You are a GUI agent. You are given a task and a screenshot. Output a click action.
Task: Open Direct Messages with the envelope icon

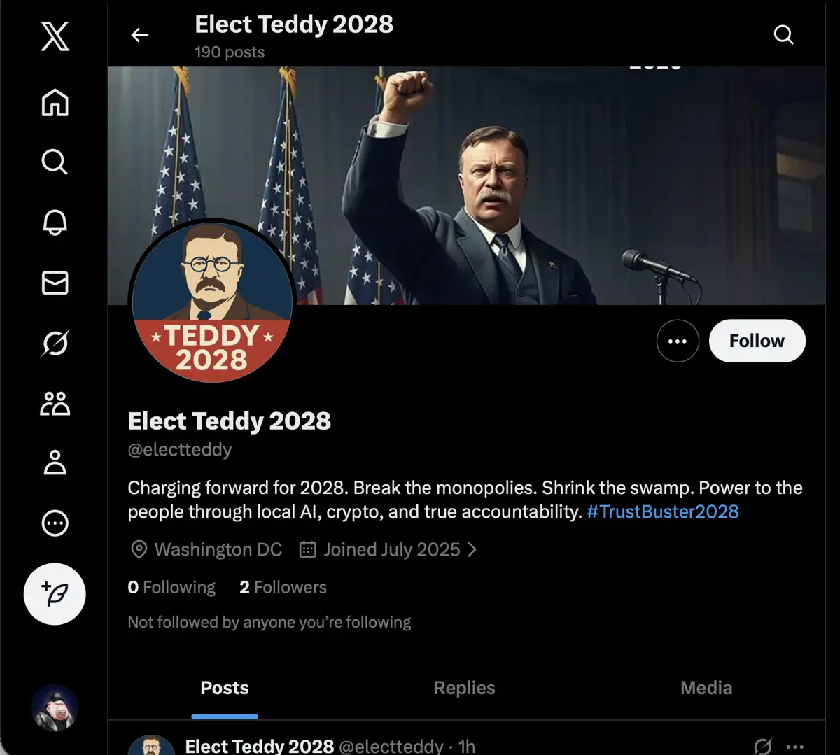tap(55, 283)
